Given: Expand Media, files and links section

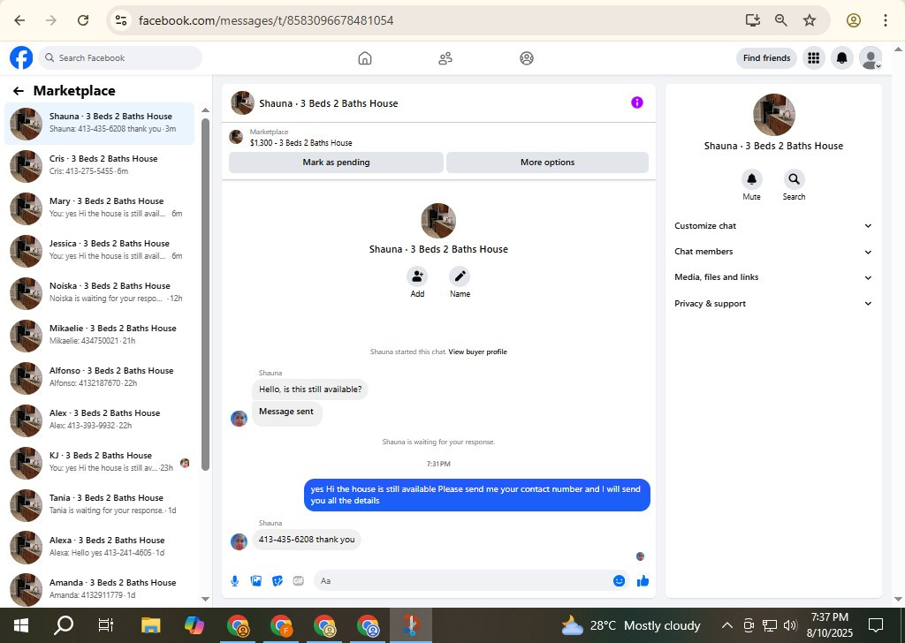Looking at the screenshot, I should [x=773, y=277].
